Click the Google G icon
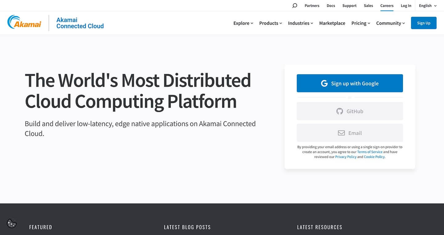Screen dimensions: 444x235 [324, 83]
